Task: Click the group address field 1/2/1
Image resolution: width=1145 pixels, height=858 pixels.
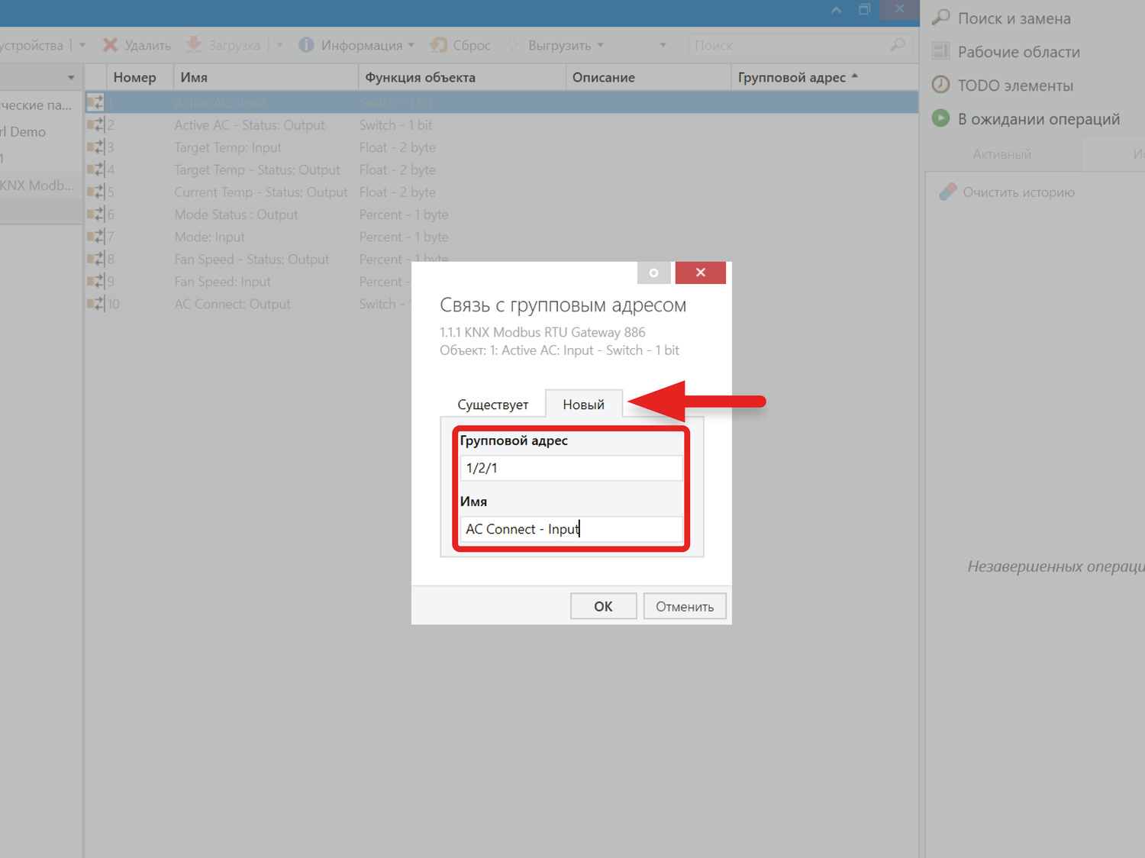Action: coord(570,468)
